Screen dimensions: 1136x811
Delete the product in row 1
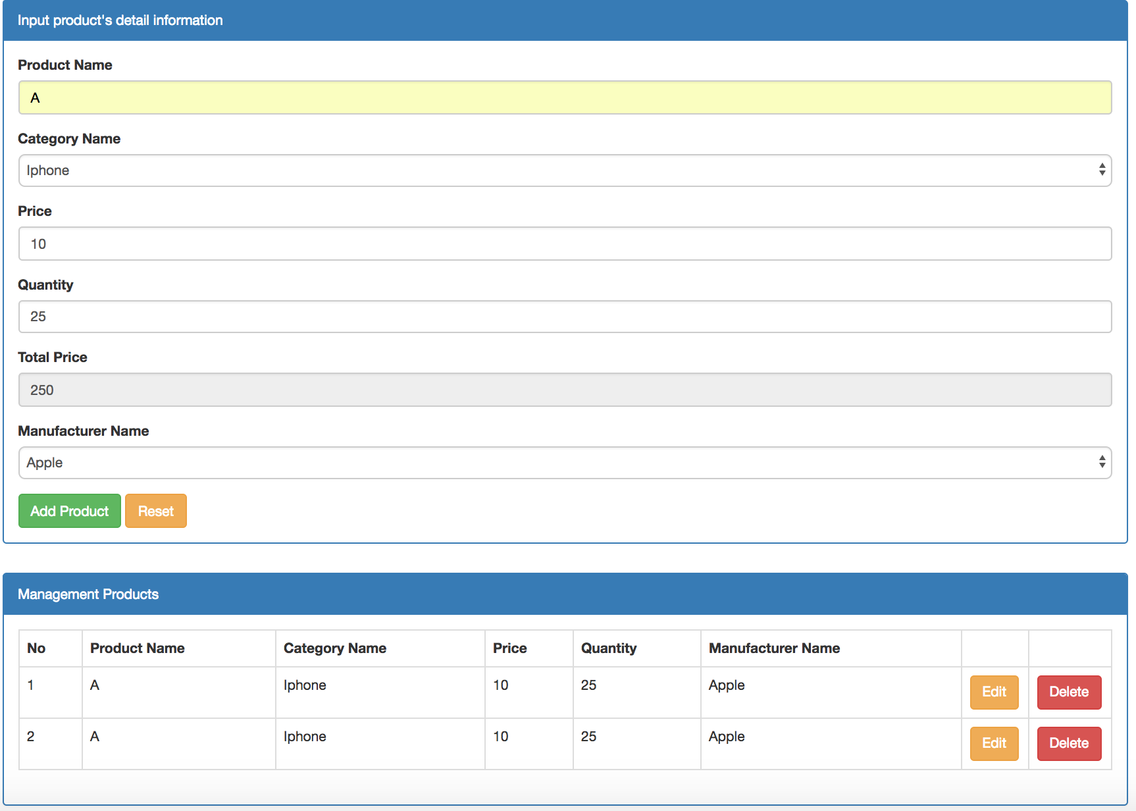tap(1068, 692)
